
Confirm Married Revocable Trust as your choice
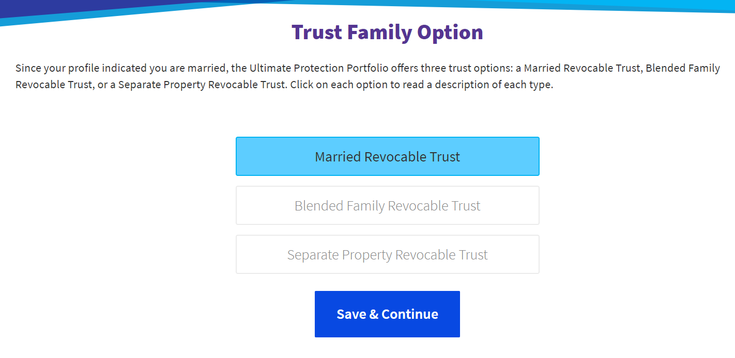(x=387, y=156)
